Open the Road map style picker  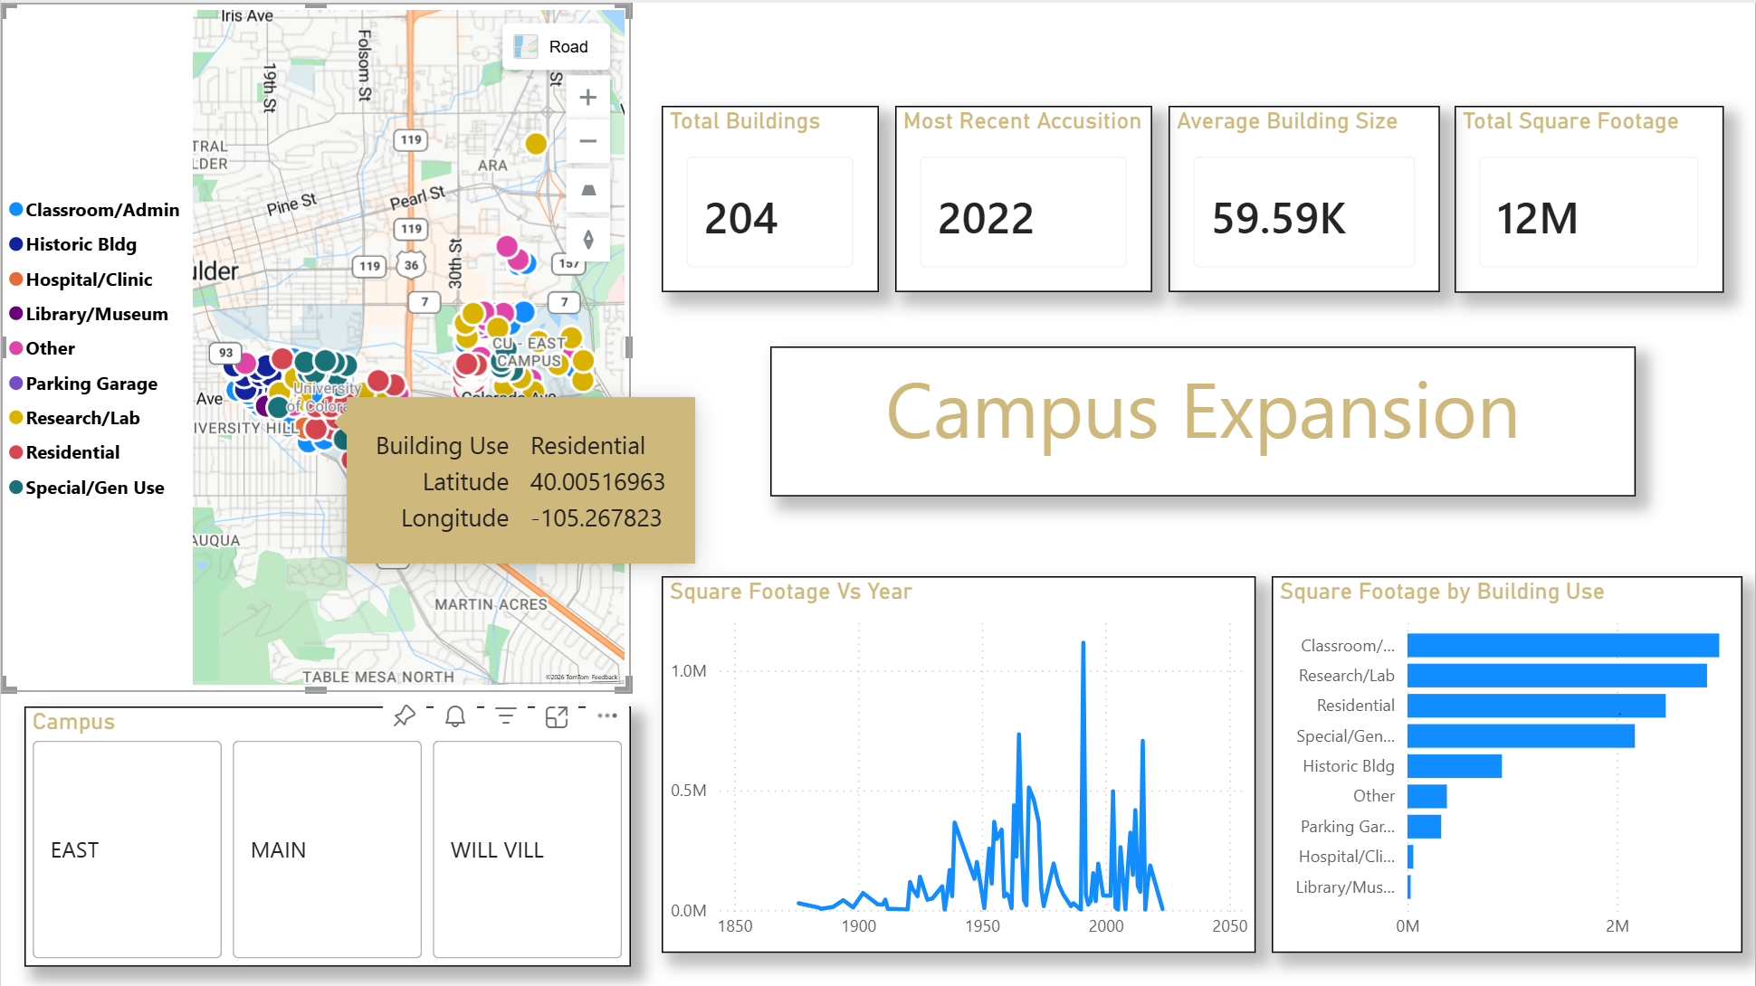[x=556, y=47]
